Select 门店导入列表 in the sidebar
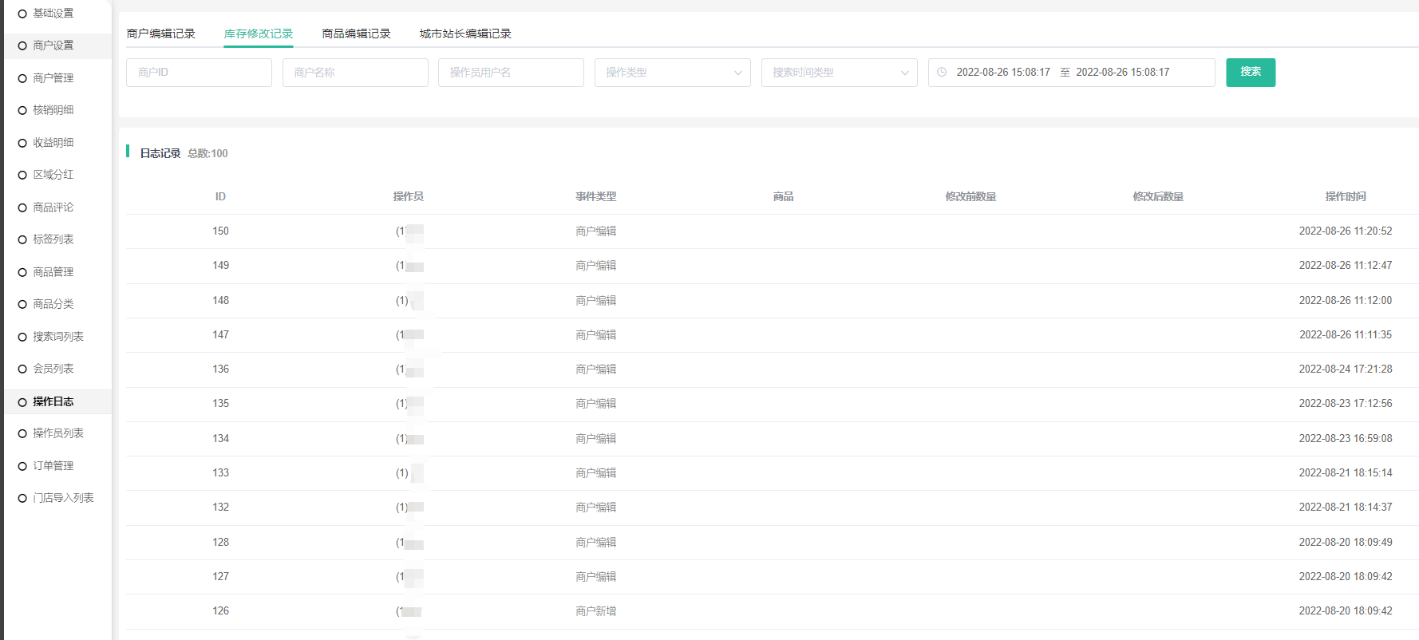 63,498
